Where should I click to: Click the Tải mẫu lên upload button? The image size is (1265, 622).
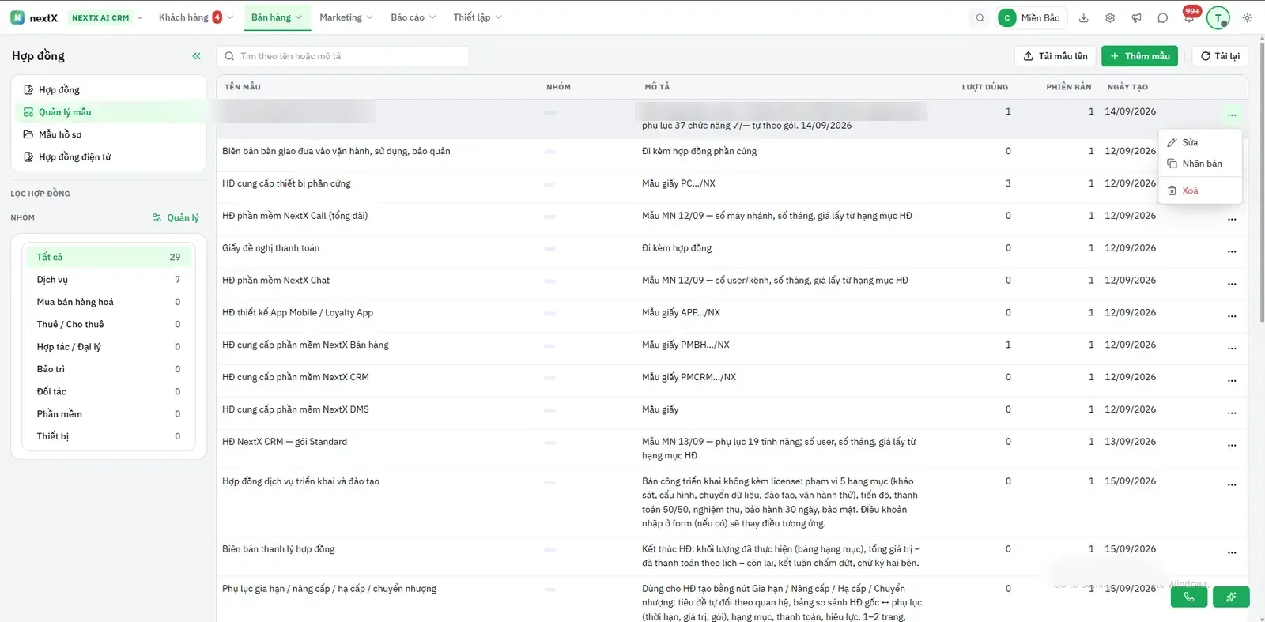tap(1055, 56)
